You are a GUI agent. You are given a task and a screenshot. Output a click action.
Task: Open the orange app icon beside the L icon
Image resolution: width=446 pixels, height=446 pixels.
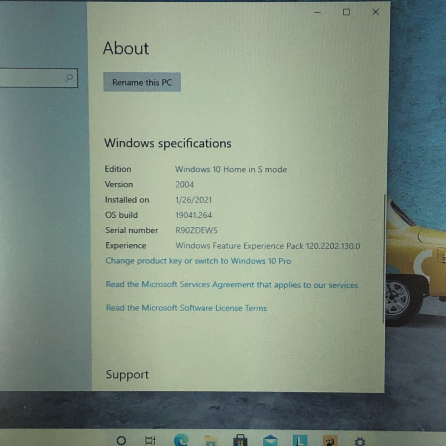(x=330, y=440)
